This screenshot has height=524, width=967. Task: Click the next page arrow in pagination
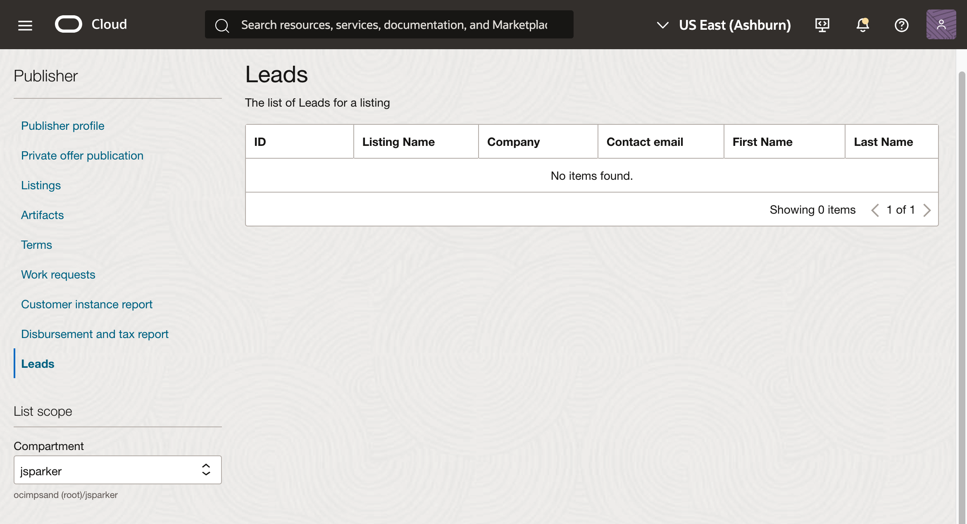point(927,210)
